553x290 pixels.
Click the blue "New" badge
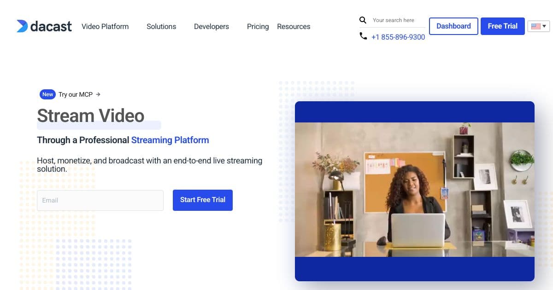47,94
